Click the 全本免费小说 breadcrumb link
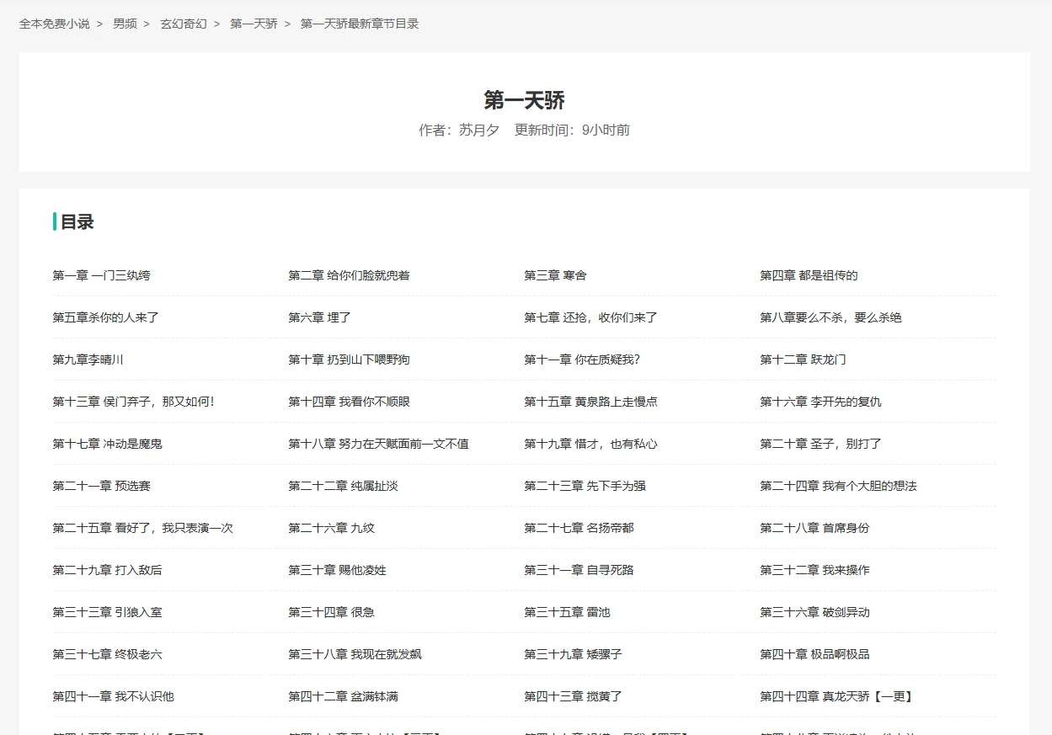This screenshot has height=735, width=1052. [x=54, y=24]
